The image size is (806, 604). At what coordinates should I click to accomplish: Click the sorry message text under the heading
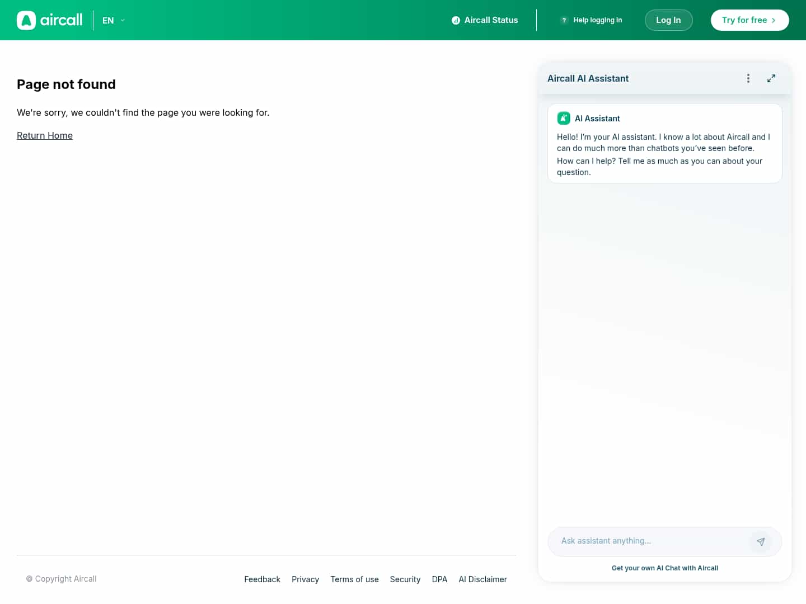tap(143, 112)
